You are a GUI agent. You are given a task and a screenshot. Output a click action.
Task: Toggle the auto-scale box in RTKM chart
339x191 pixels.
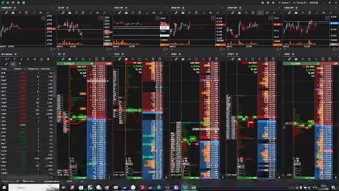click(x=270, y=18)
